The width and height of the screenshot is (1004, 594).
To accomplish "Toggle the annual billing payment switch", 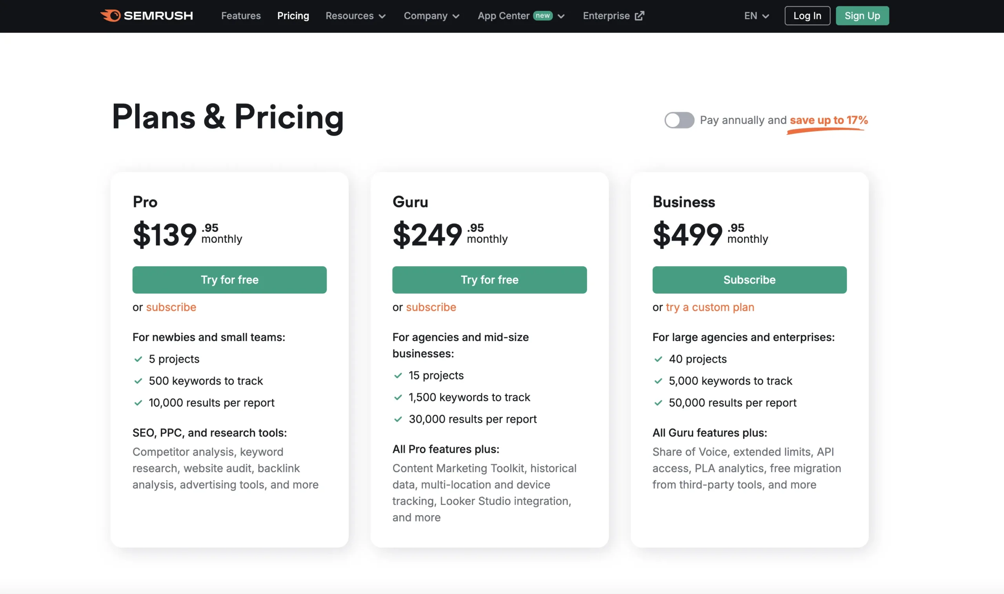I will [678, 120].
